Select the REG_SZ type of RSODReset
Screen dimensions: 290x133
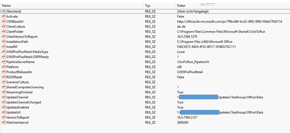(150, 77)
